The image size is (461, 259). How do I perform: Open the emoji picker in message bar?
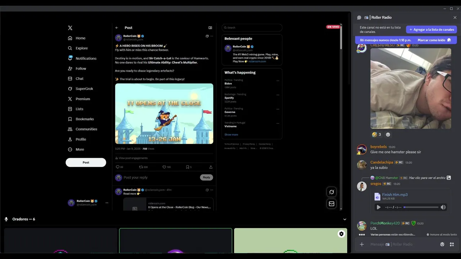[x=442, y=245]
